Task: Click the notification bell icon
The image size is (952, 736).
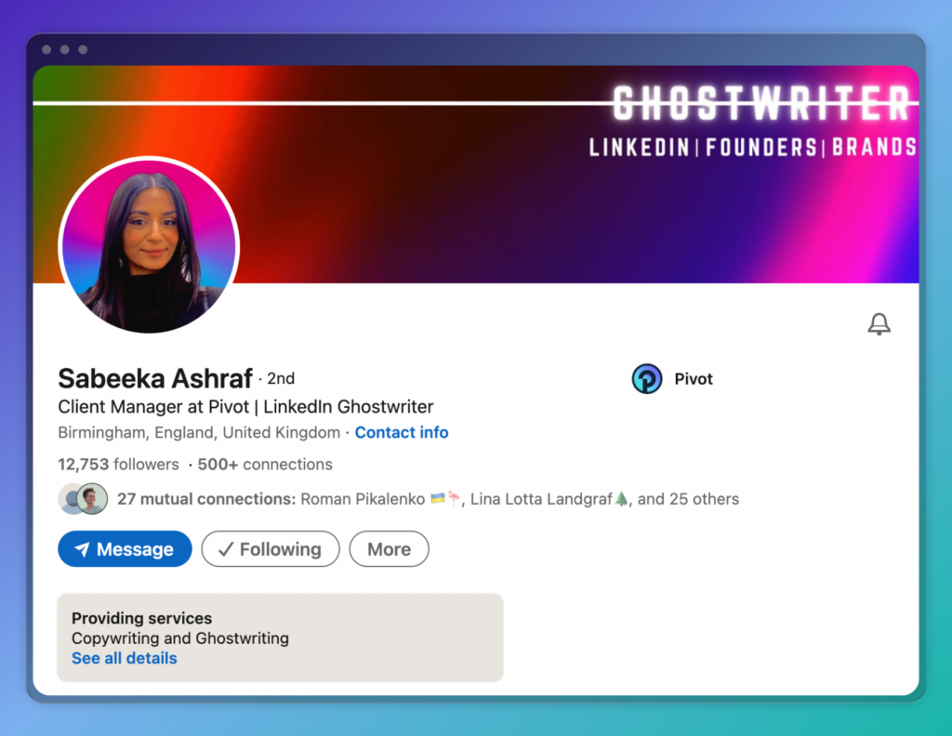Action: pyautogui.click(x=879, y=324)
